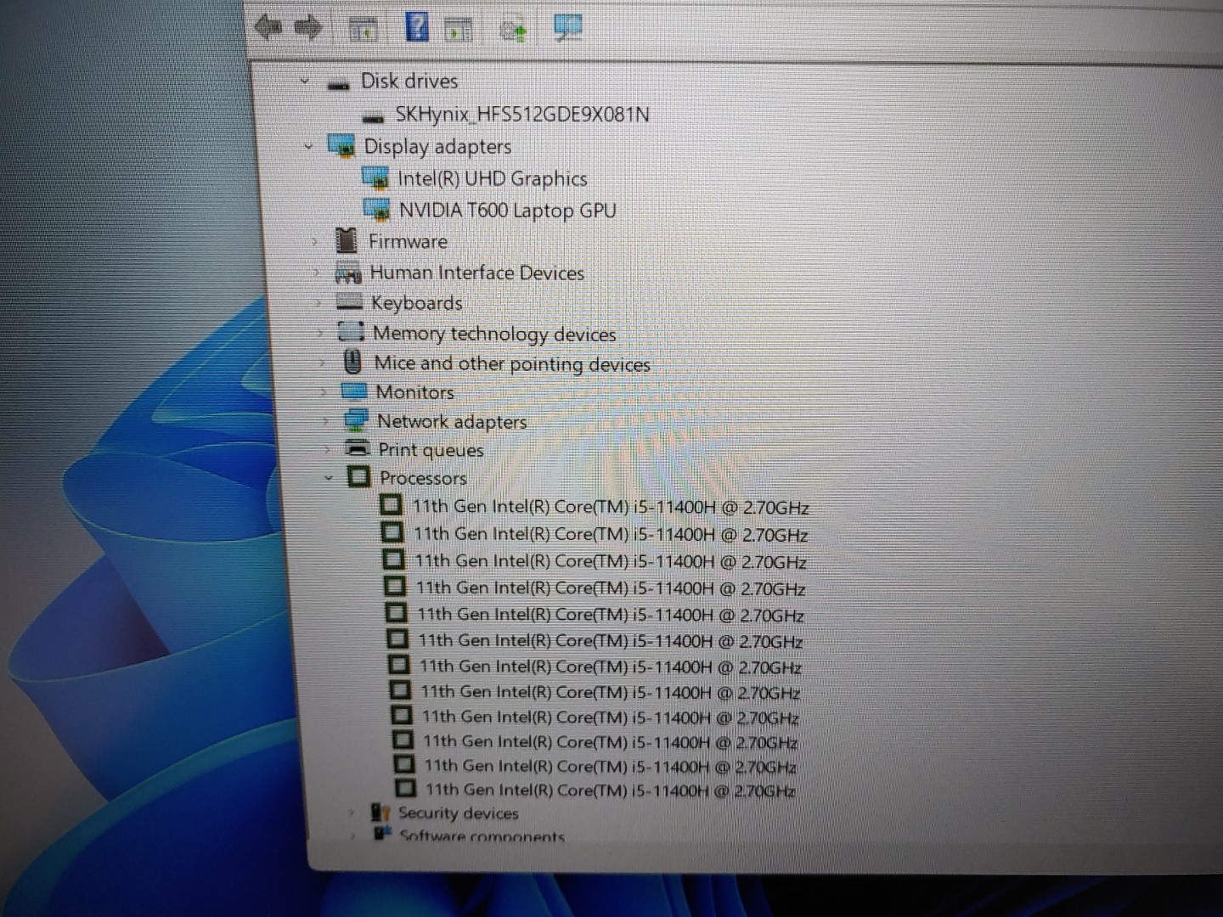Select the Disk drives category icon
The image size is (1223, 917).
[339, 83]
